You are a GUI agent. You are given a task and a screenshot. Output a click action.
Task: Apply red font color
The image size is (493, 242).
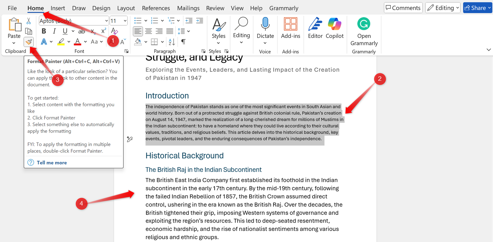click(x=78, y=42)
